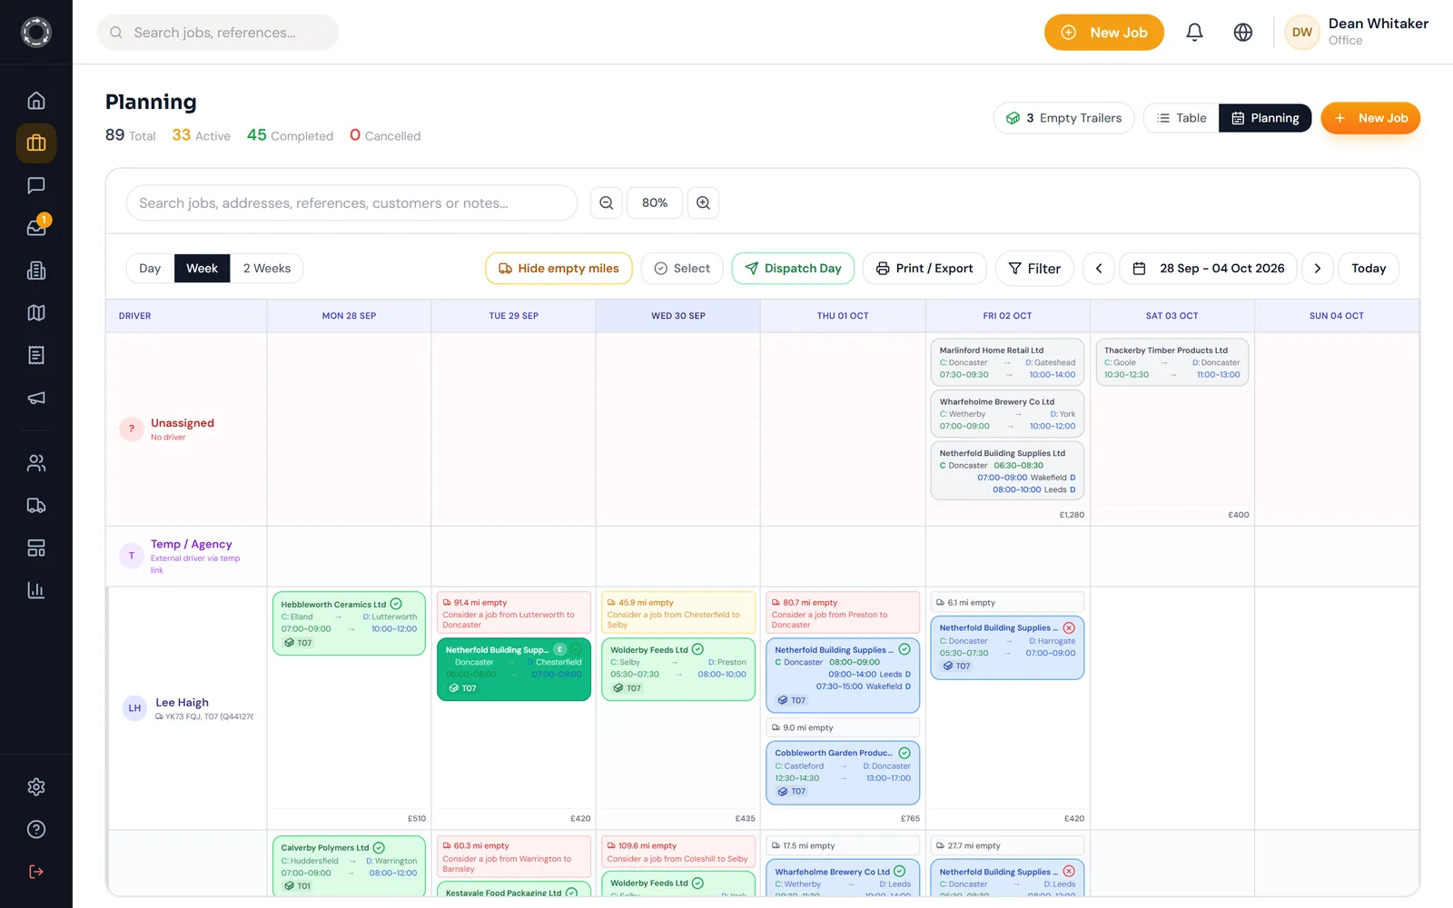The width and height of the screenshot is (1453, 908).
Task: Open the Filter panel
Action: point(1034,268)
